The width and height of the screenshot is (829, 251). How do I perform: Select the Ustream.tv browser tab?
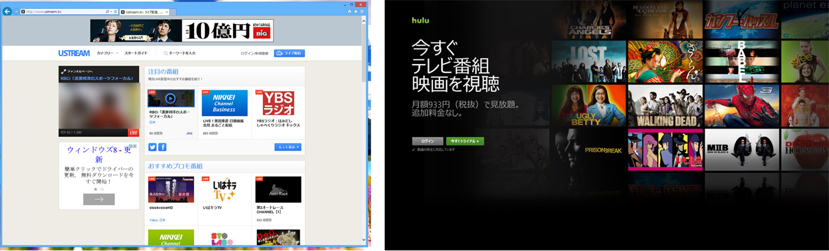[141, 12]
